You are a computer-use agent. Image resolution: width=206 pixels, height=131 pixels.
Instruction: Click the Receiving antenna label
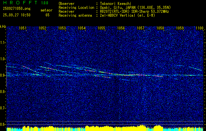point(75,15)
